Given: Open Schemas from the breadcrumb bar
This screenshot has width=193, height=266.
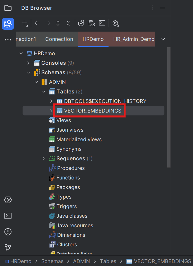Looking at the screenshot, I should coord(52,261).
